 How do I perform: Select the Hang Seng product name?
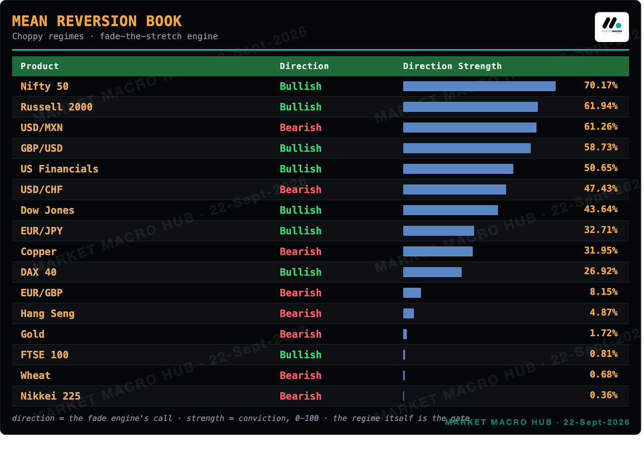point(48,314)
